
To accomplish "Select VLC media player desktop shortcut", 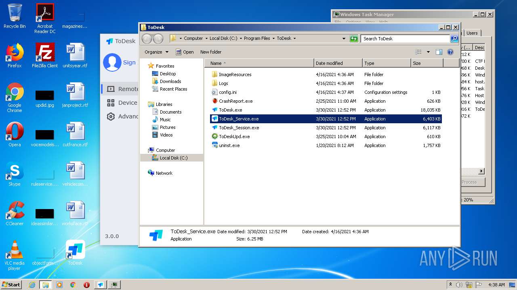I will (x=15, y=256).
